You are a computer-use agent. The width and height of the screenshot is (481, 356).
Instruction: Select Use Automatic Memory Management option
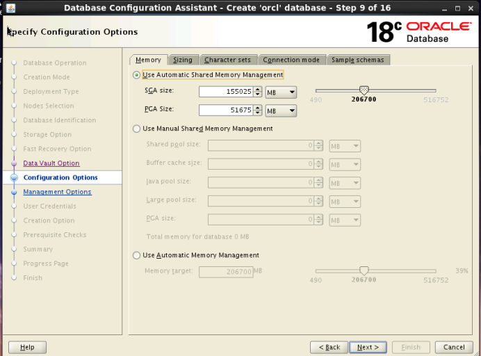tap(136, 255)
